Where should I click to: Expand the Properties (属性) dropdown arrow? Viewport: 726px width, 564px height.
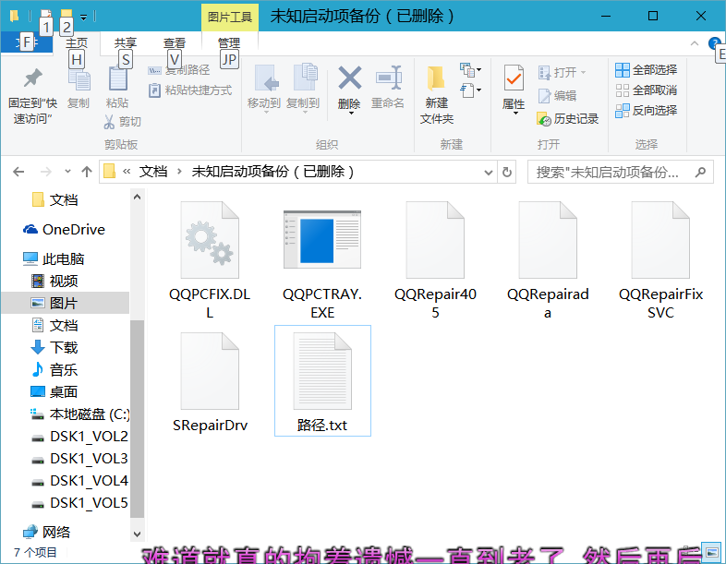514,113
